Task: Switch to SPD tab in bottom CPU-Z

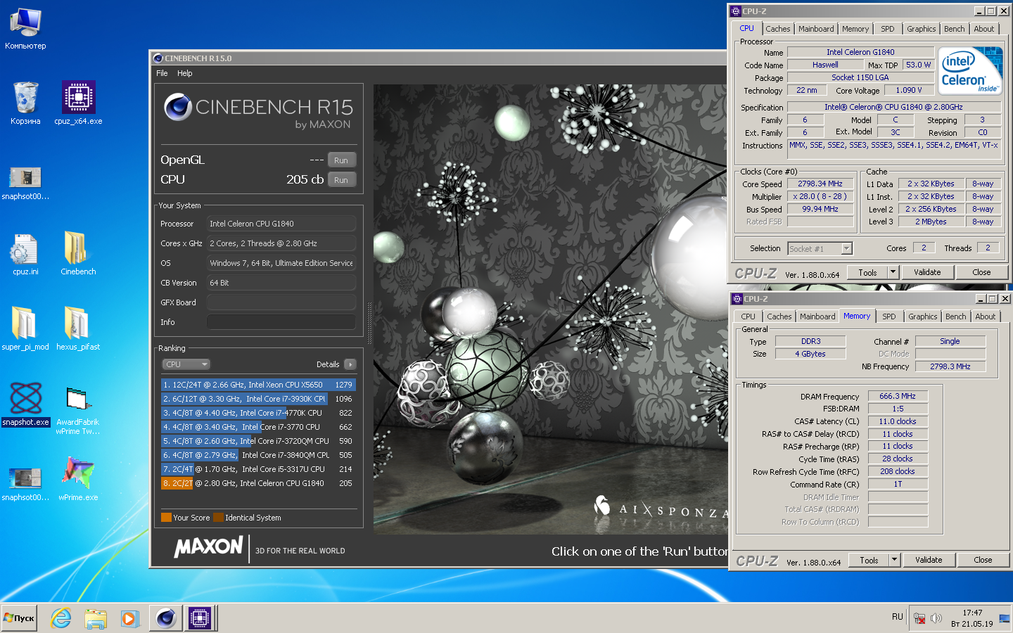Action: 889,316
